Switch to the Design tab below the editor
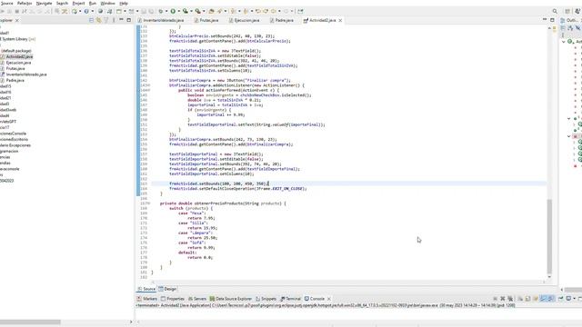 point(167,289)
